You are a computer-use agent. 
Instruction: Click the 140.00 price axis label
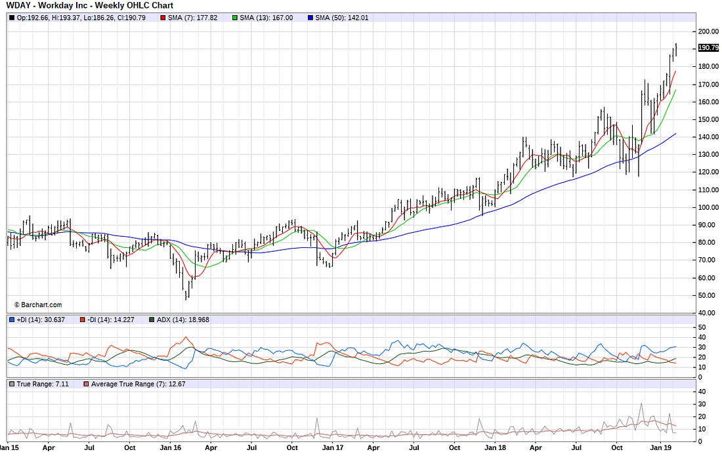tap(708, 136)
